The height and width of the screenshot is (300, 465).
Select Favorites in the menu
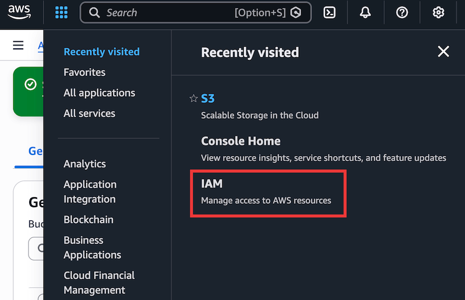pyautogui.click(x=85, y=73)
